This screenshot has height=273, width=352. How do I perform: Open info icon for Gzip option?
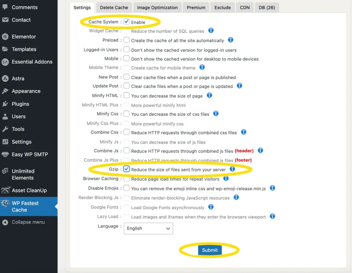(232, 169)
